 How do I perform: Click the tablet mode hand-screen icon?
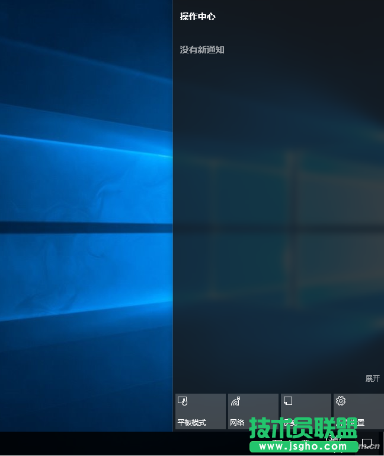coord(183,401)
